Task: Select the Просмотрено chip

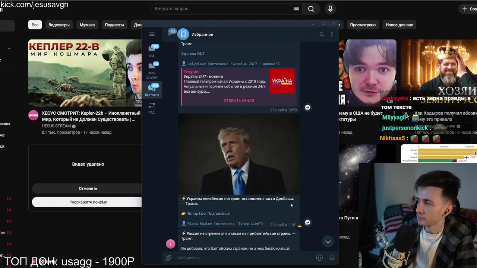Action: [363, 25]
